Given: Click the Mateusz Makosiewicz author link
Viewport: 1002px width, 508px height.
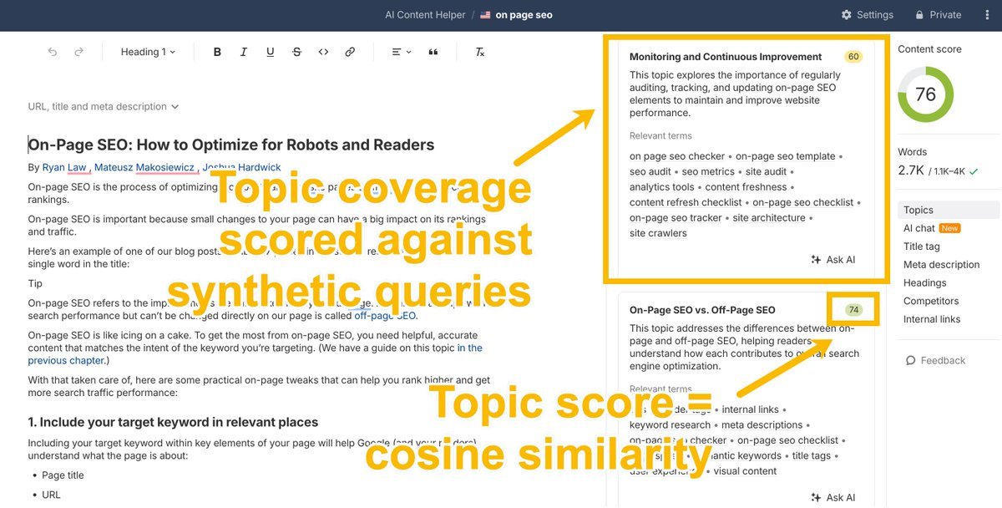Looking at the screenshot, I should click(144, 167).
